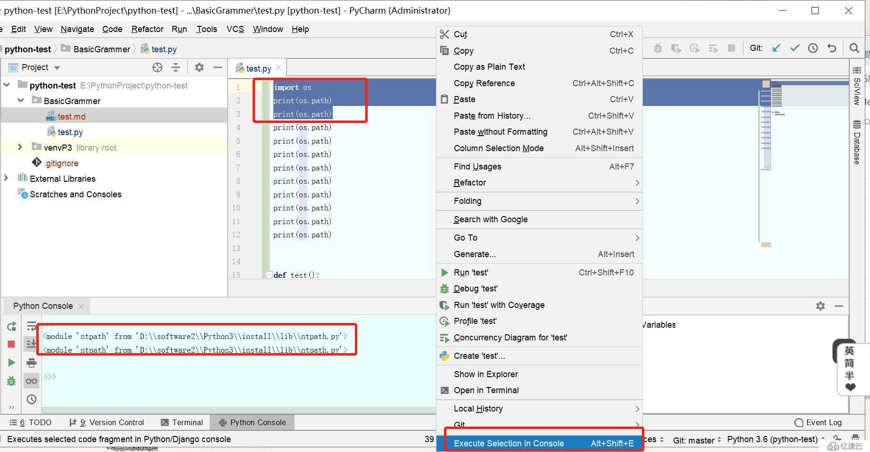Viewport: 870px width, 452px height.
Task: Toggle show variables glasses icon
Action: point(32,381)
